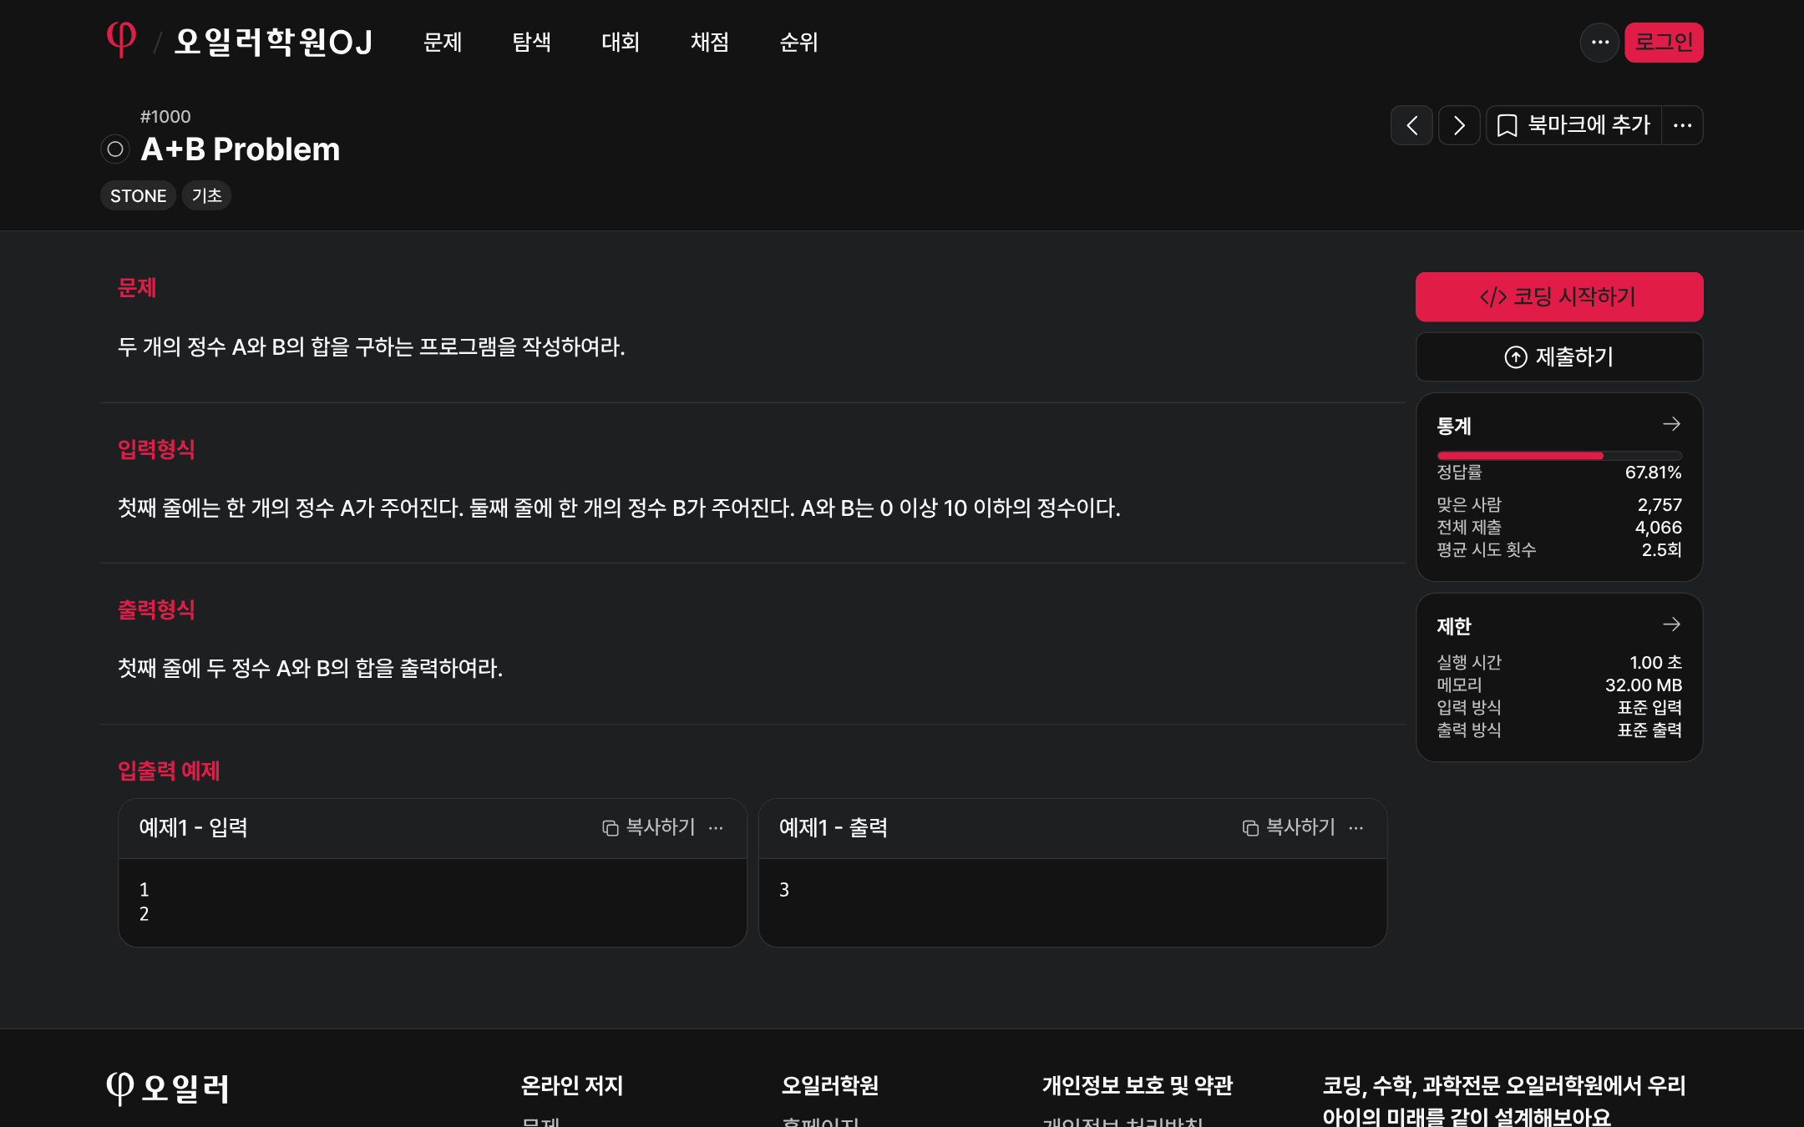The width and height of the screenshot is (1804, 1127).
Task: Go to previous problem with left chevron
Action: pyautogui.click(x=1411, y=125)
